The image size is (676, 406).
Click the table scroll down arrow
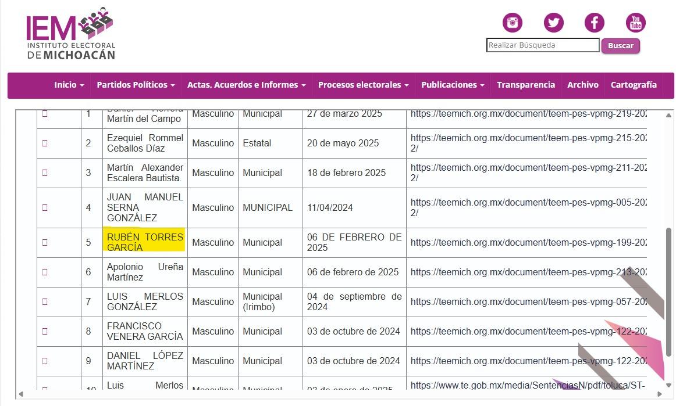pos(668,385)
